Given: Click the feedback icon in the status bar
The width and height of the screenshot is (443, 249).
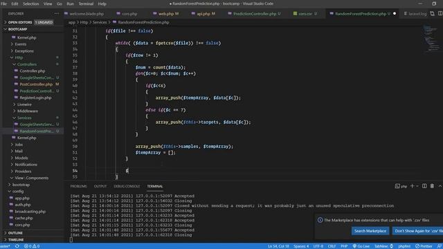Looking at the screenshot, I should pyautogui.click(x=440, y=246).
